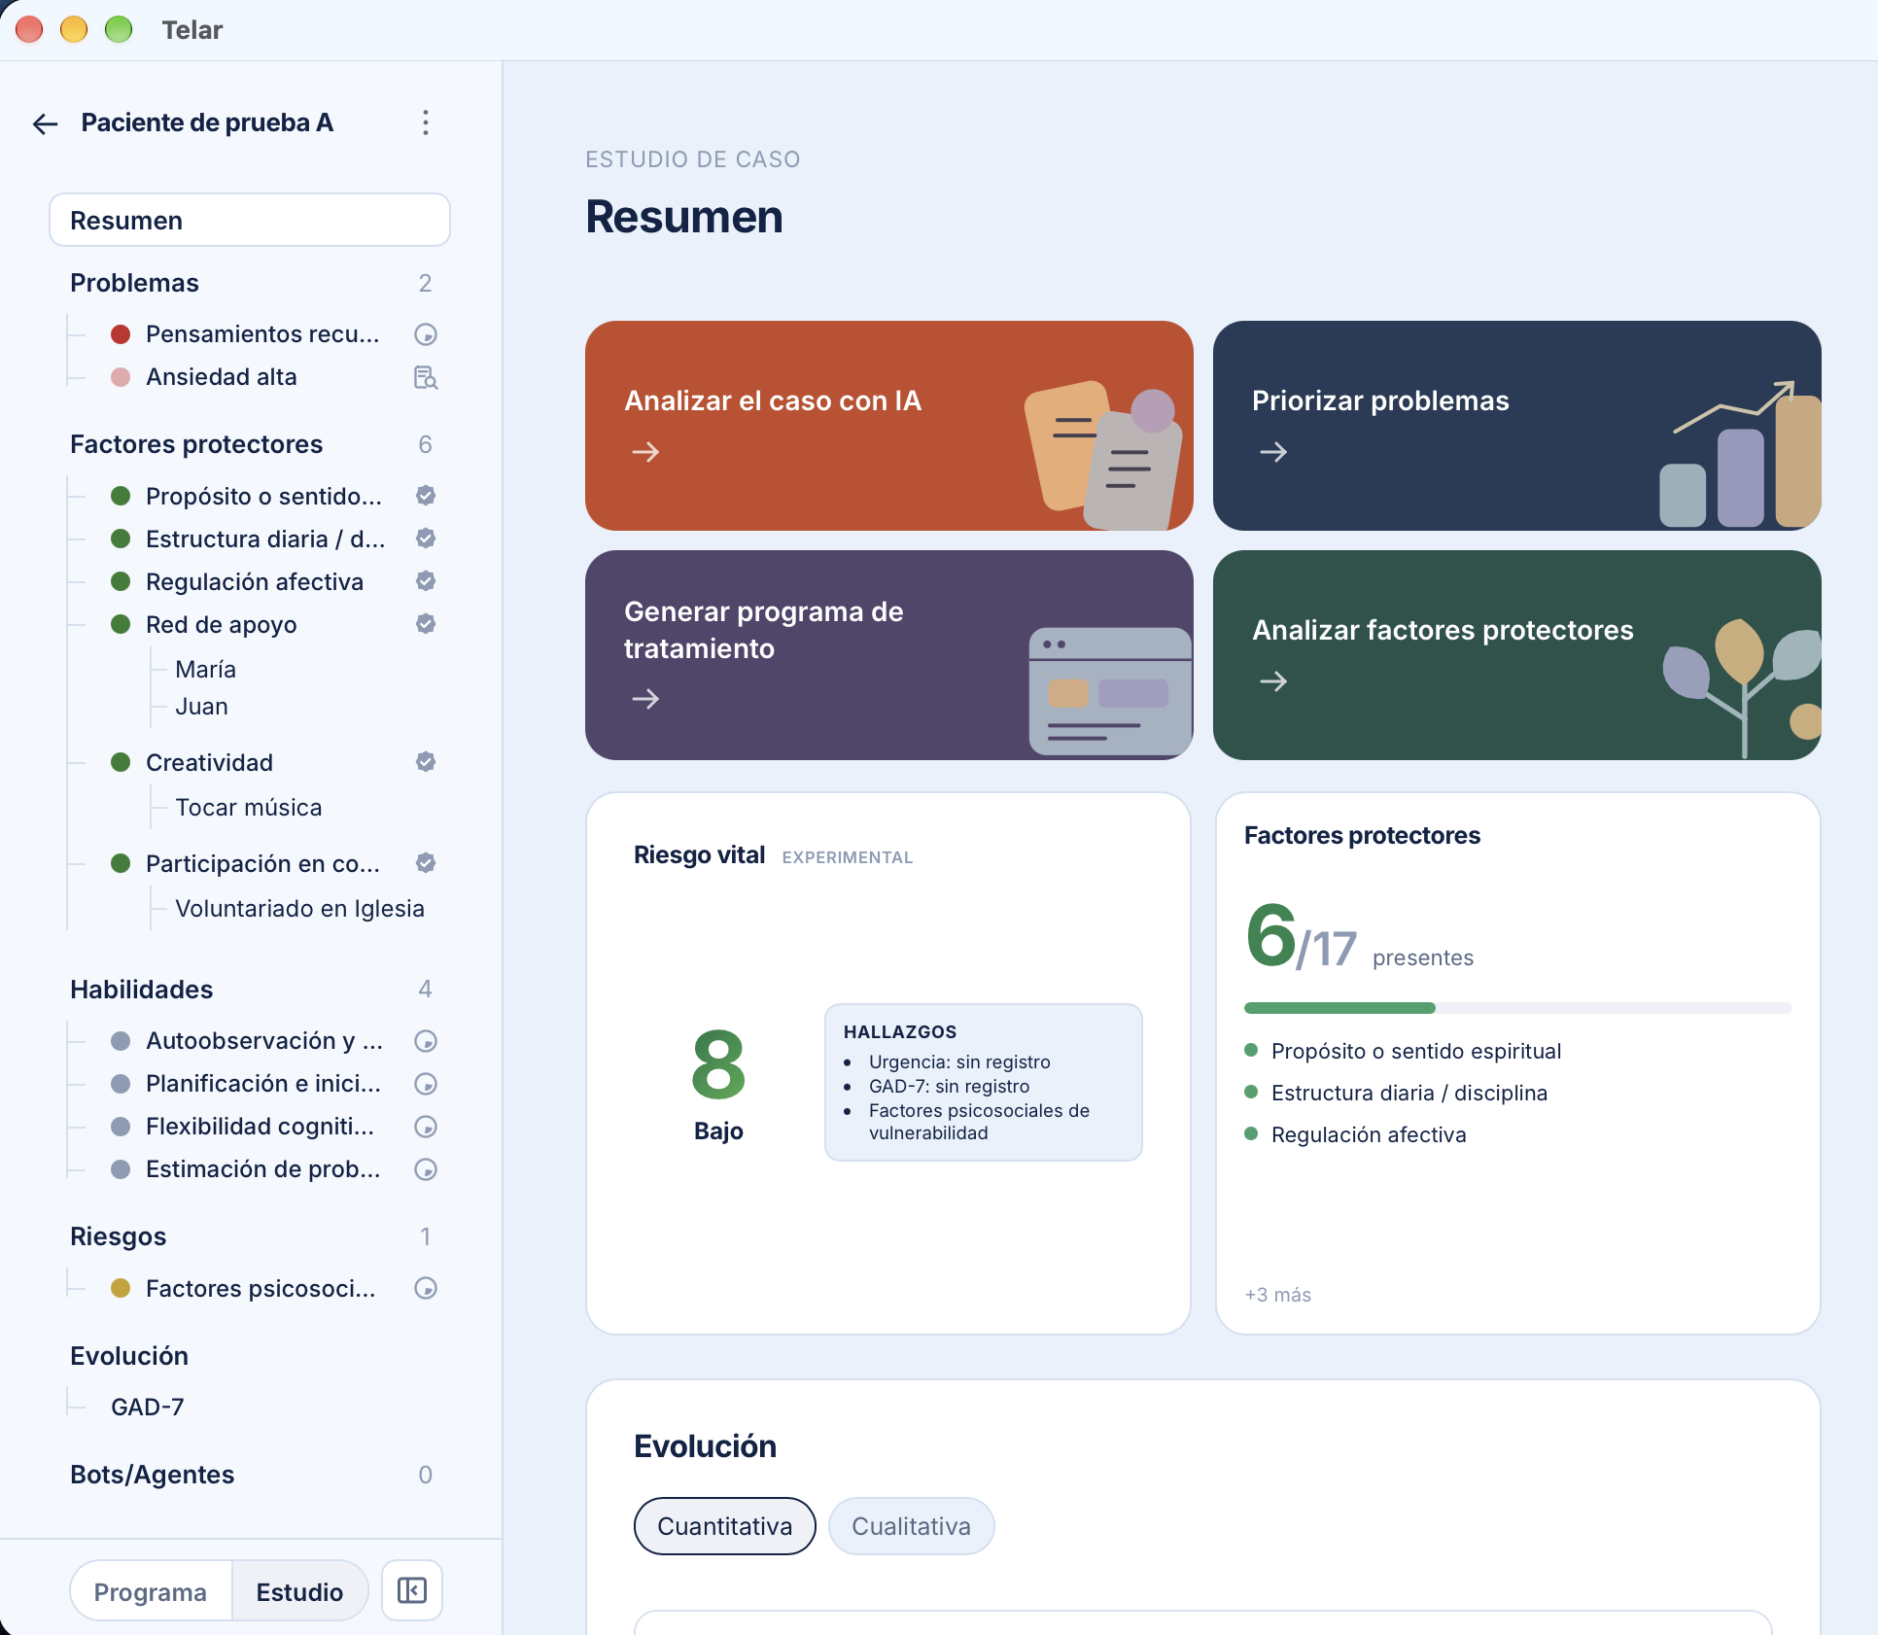Open Analizar factores protectores card

tap(1516, 655)
